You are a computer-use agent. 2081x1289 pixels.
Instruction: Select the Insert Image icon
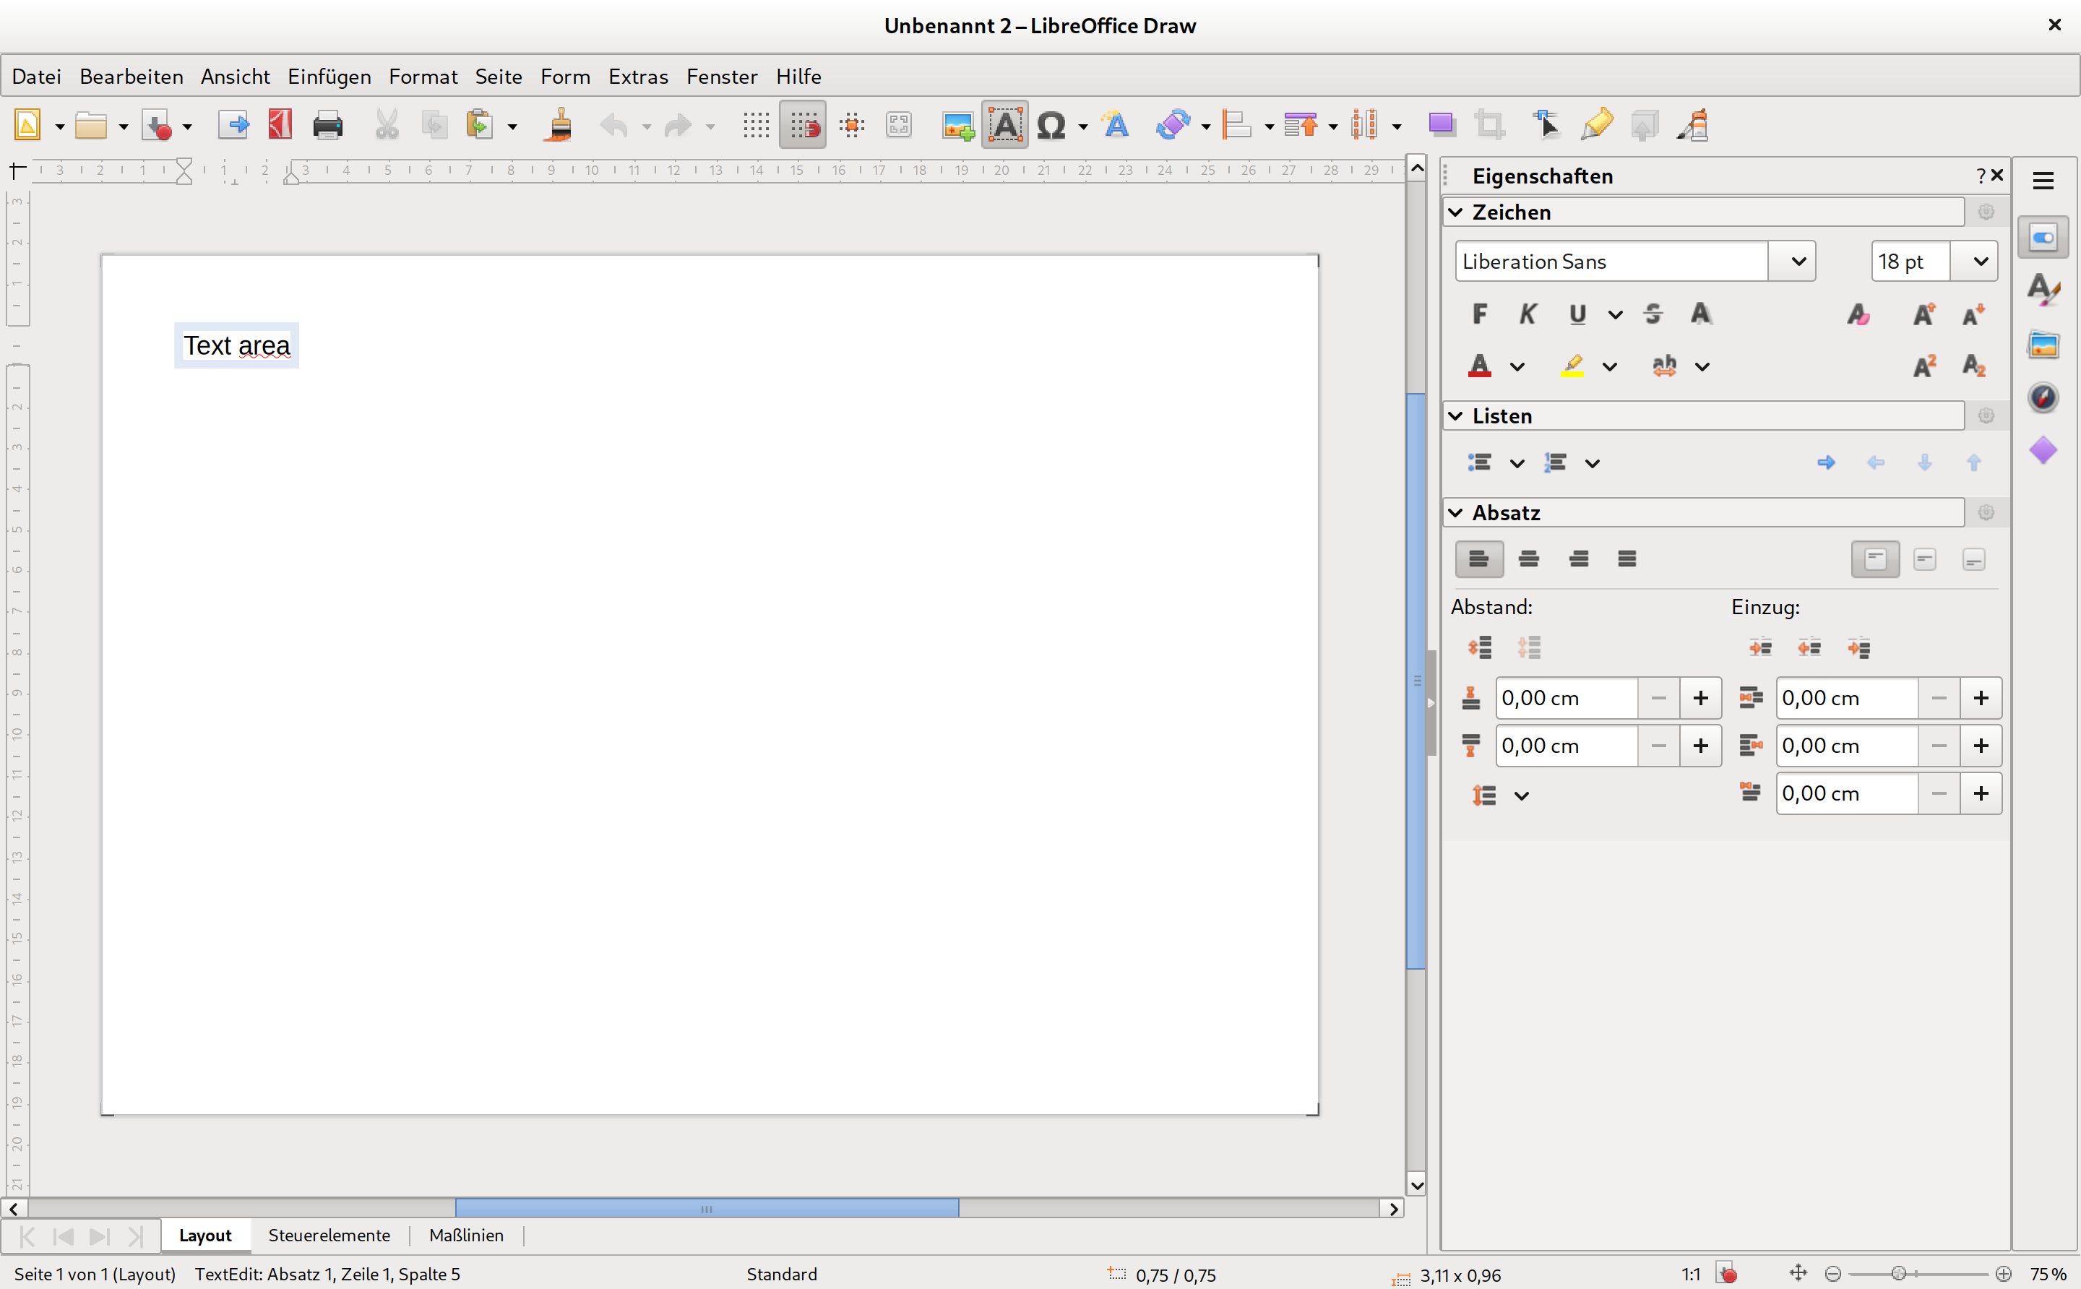click(x=957, y=125)
